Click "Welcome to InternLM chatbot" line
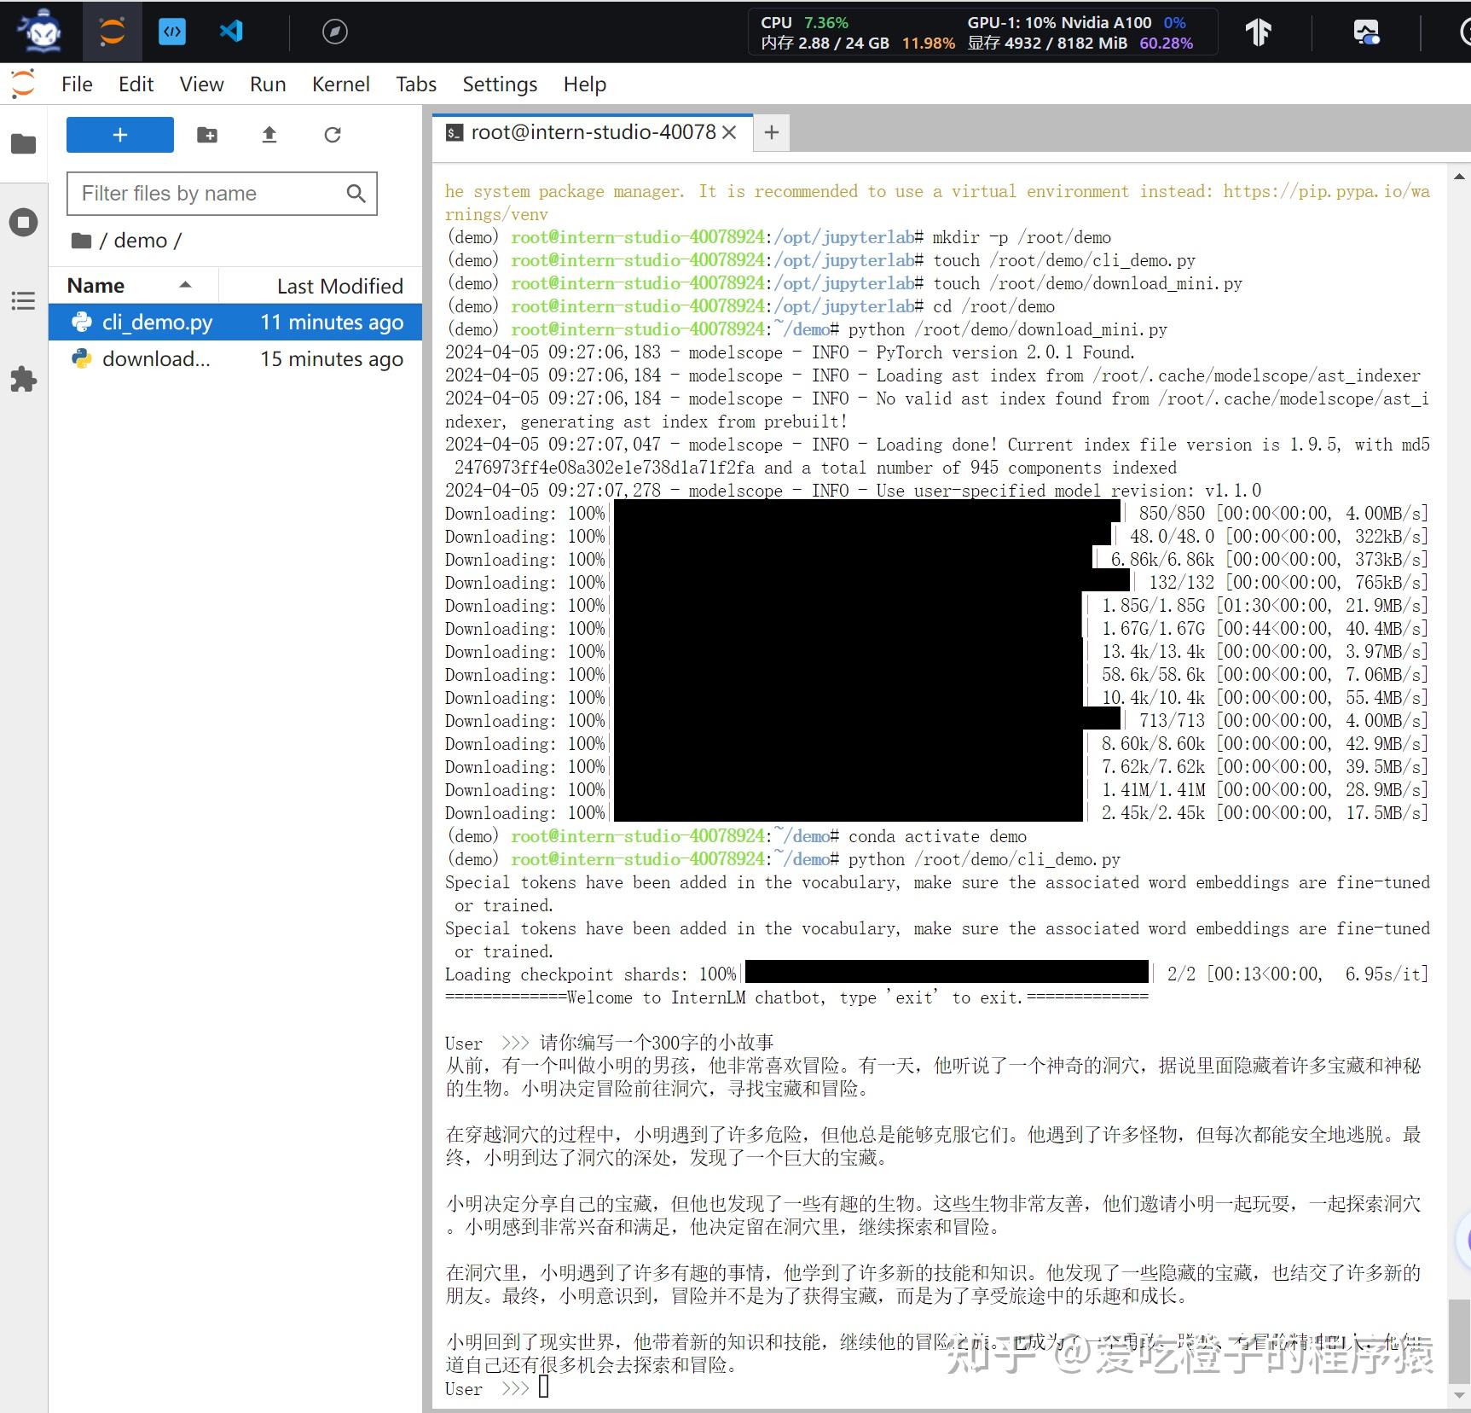1471x1413 pixels. coord(796,997)
